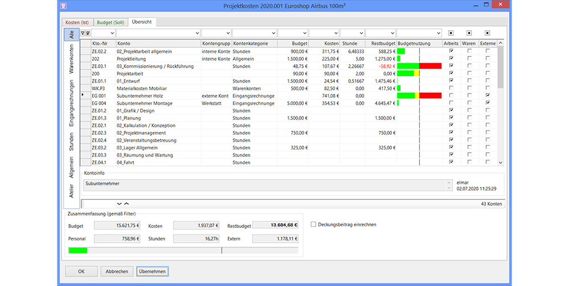Enable Deckungsbeitrag einrechnen checkbox
Image resolution: width=569 pixels, height=286 pixels.
click(313, 225)
